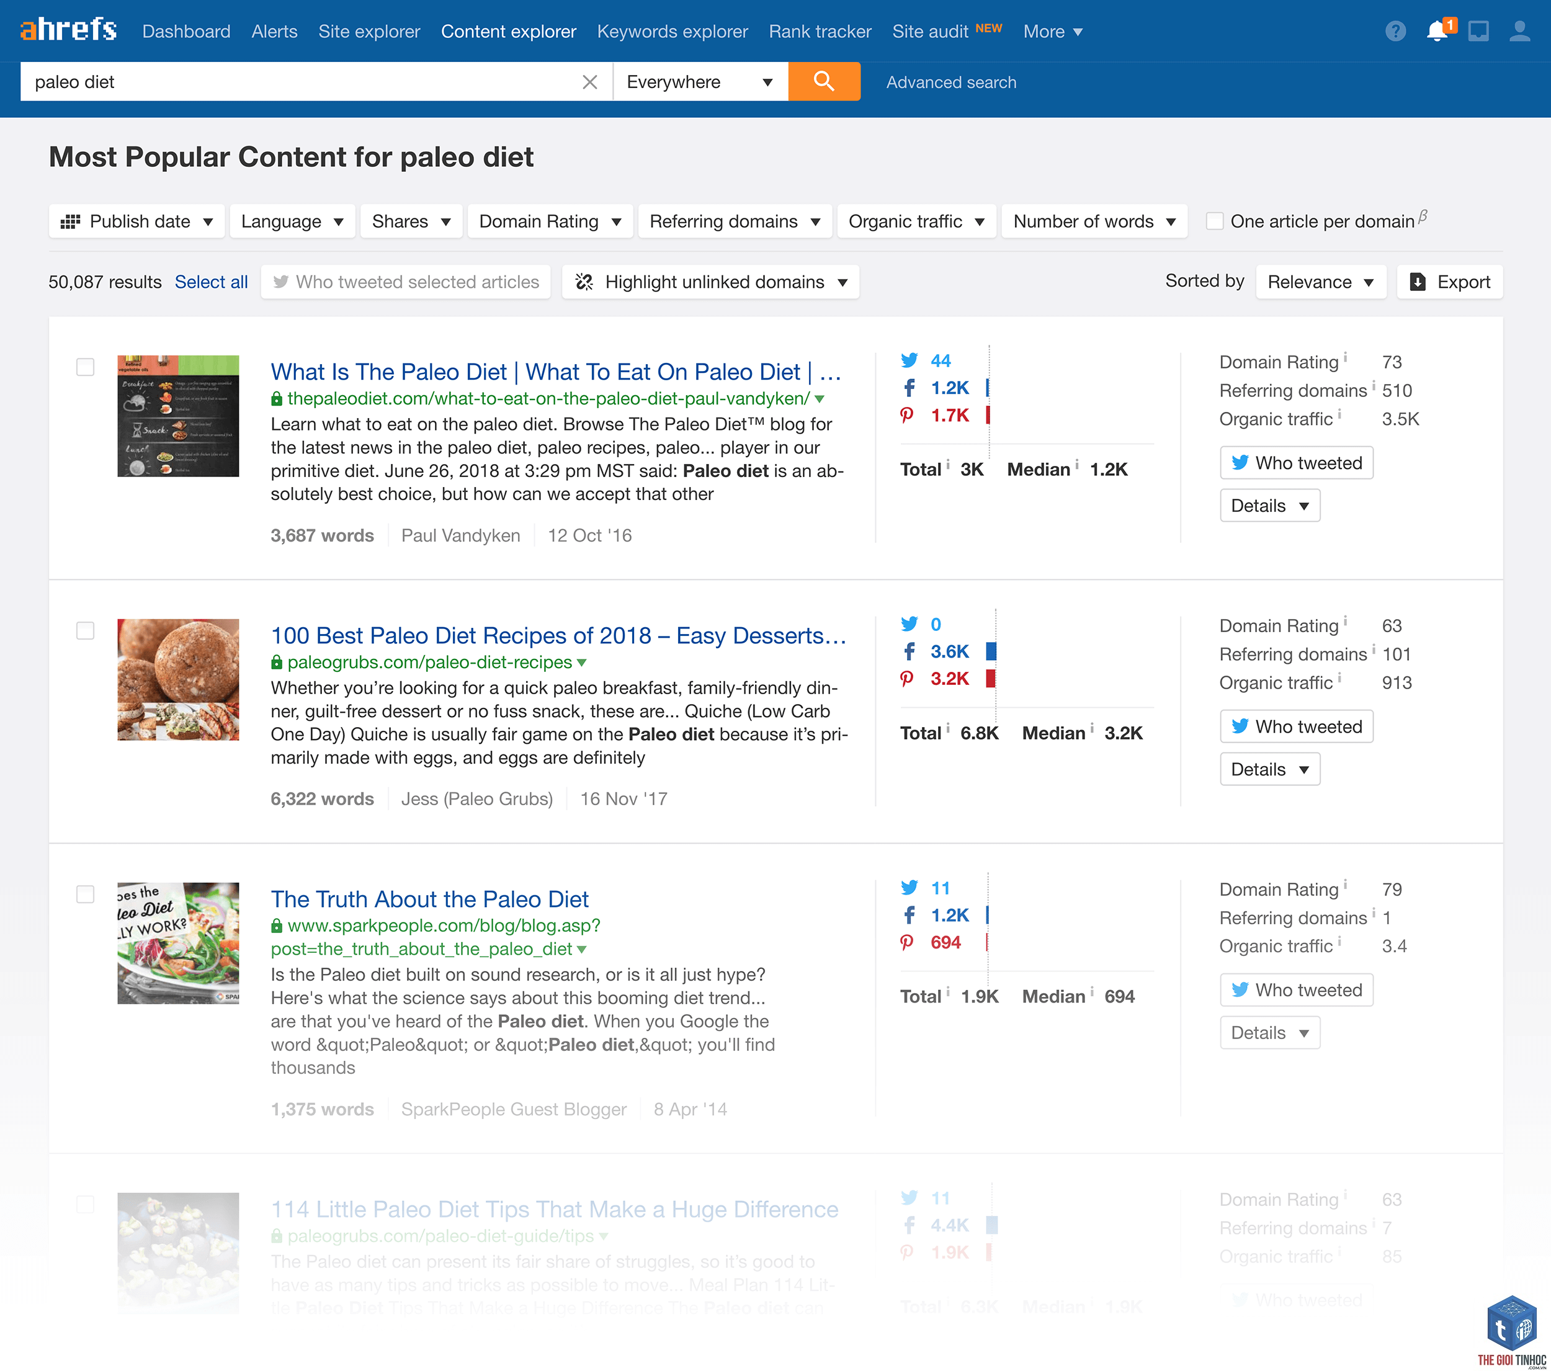The height and width of the screenshot is (1371, 1551).
Task: Go to Dashboard in top navigation
Action: point(187,31)
